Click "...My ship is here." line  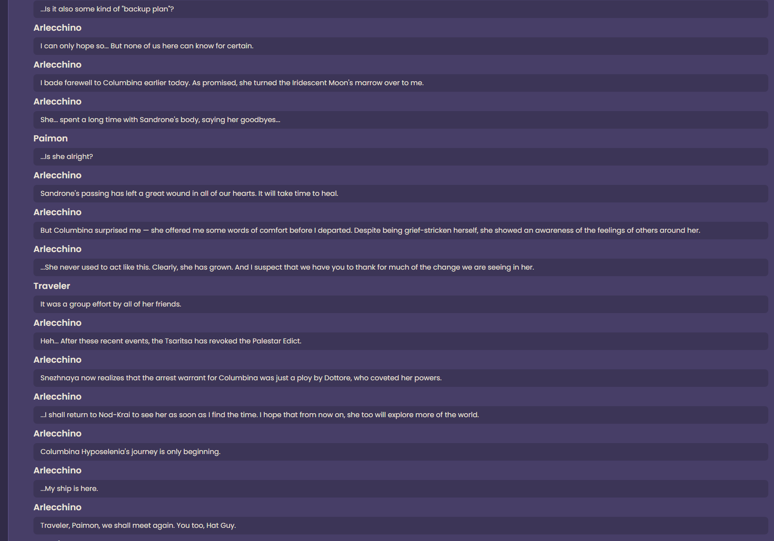coord(401,489)
